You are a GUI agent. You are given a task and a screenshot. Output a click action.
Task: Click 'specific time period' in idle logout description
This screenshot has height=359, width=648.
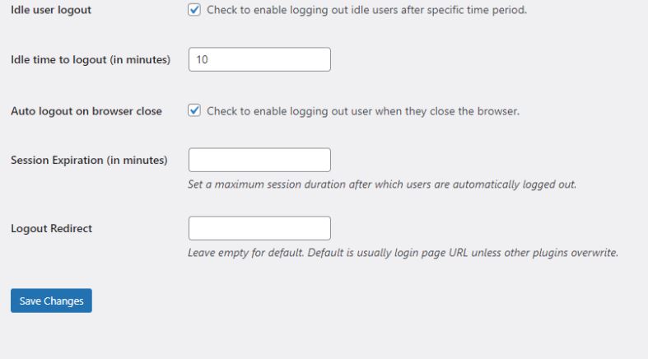click(x=477, y=10)
